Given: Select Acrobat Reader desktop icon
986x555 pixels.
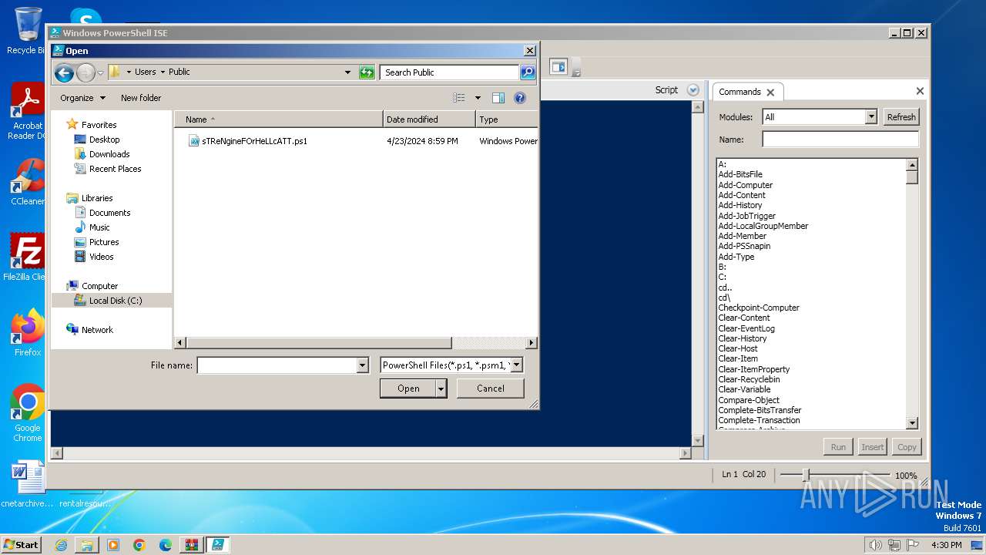Looking at the screenshot, I should coord(28,112).
